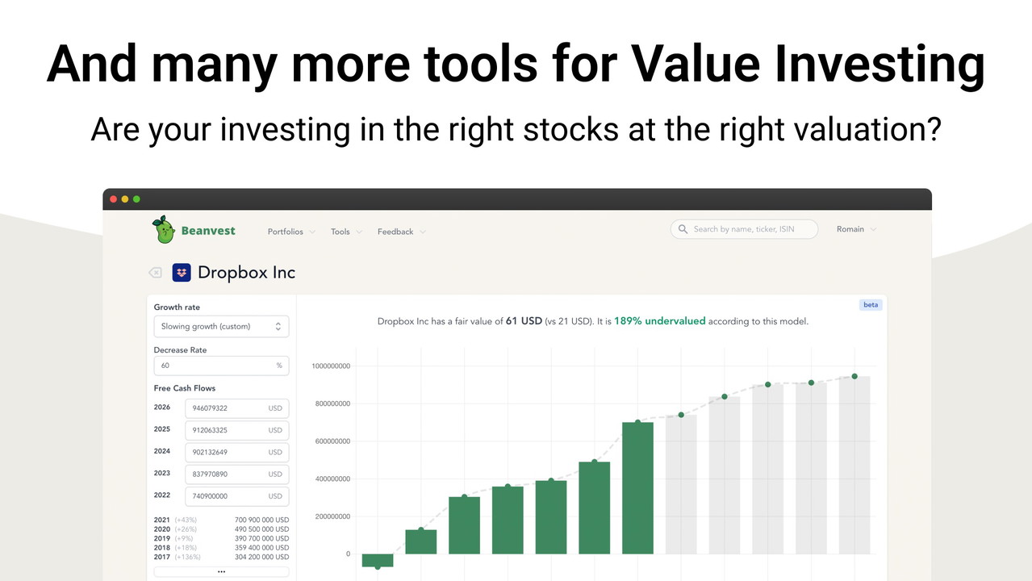
Task: Click the yellow minimize window dot
Action: [125, 199]
